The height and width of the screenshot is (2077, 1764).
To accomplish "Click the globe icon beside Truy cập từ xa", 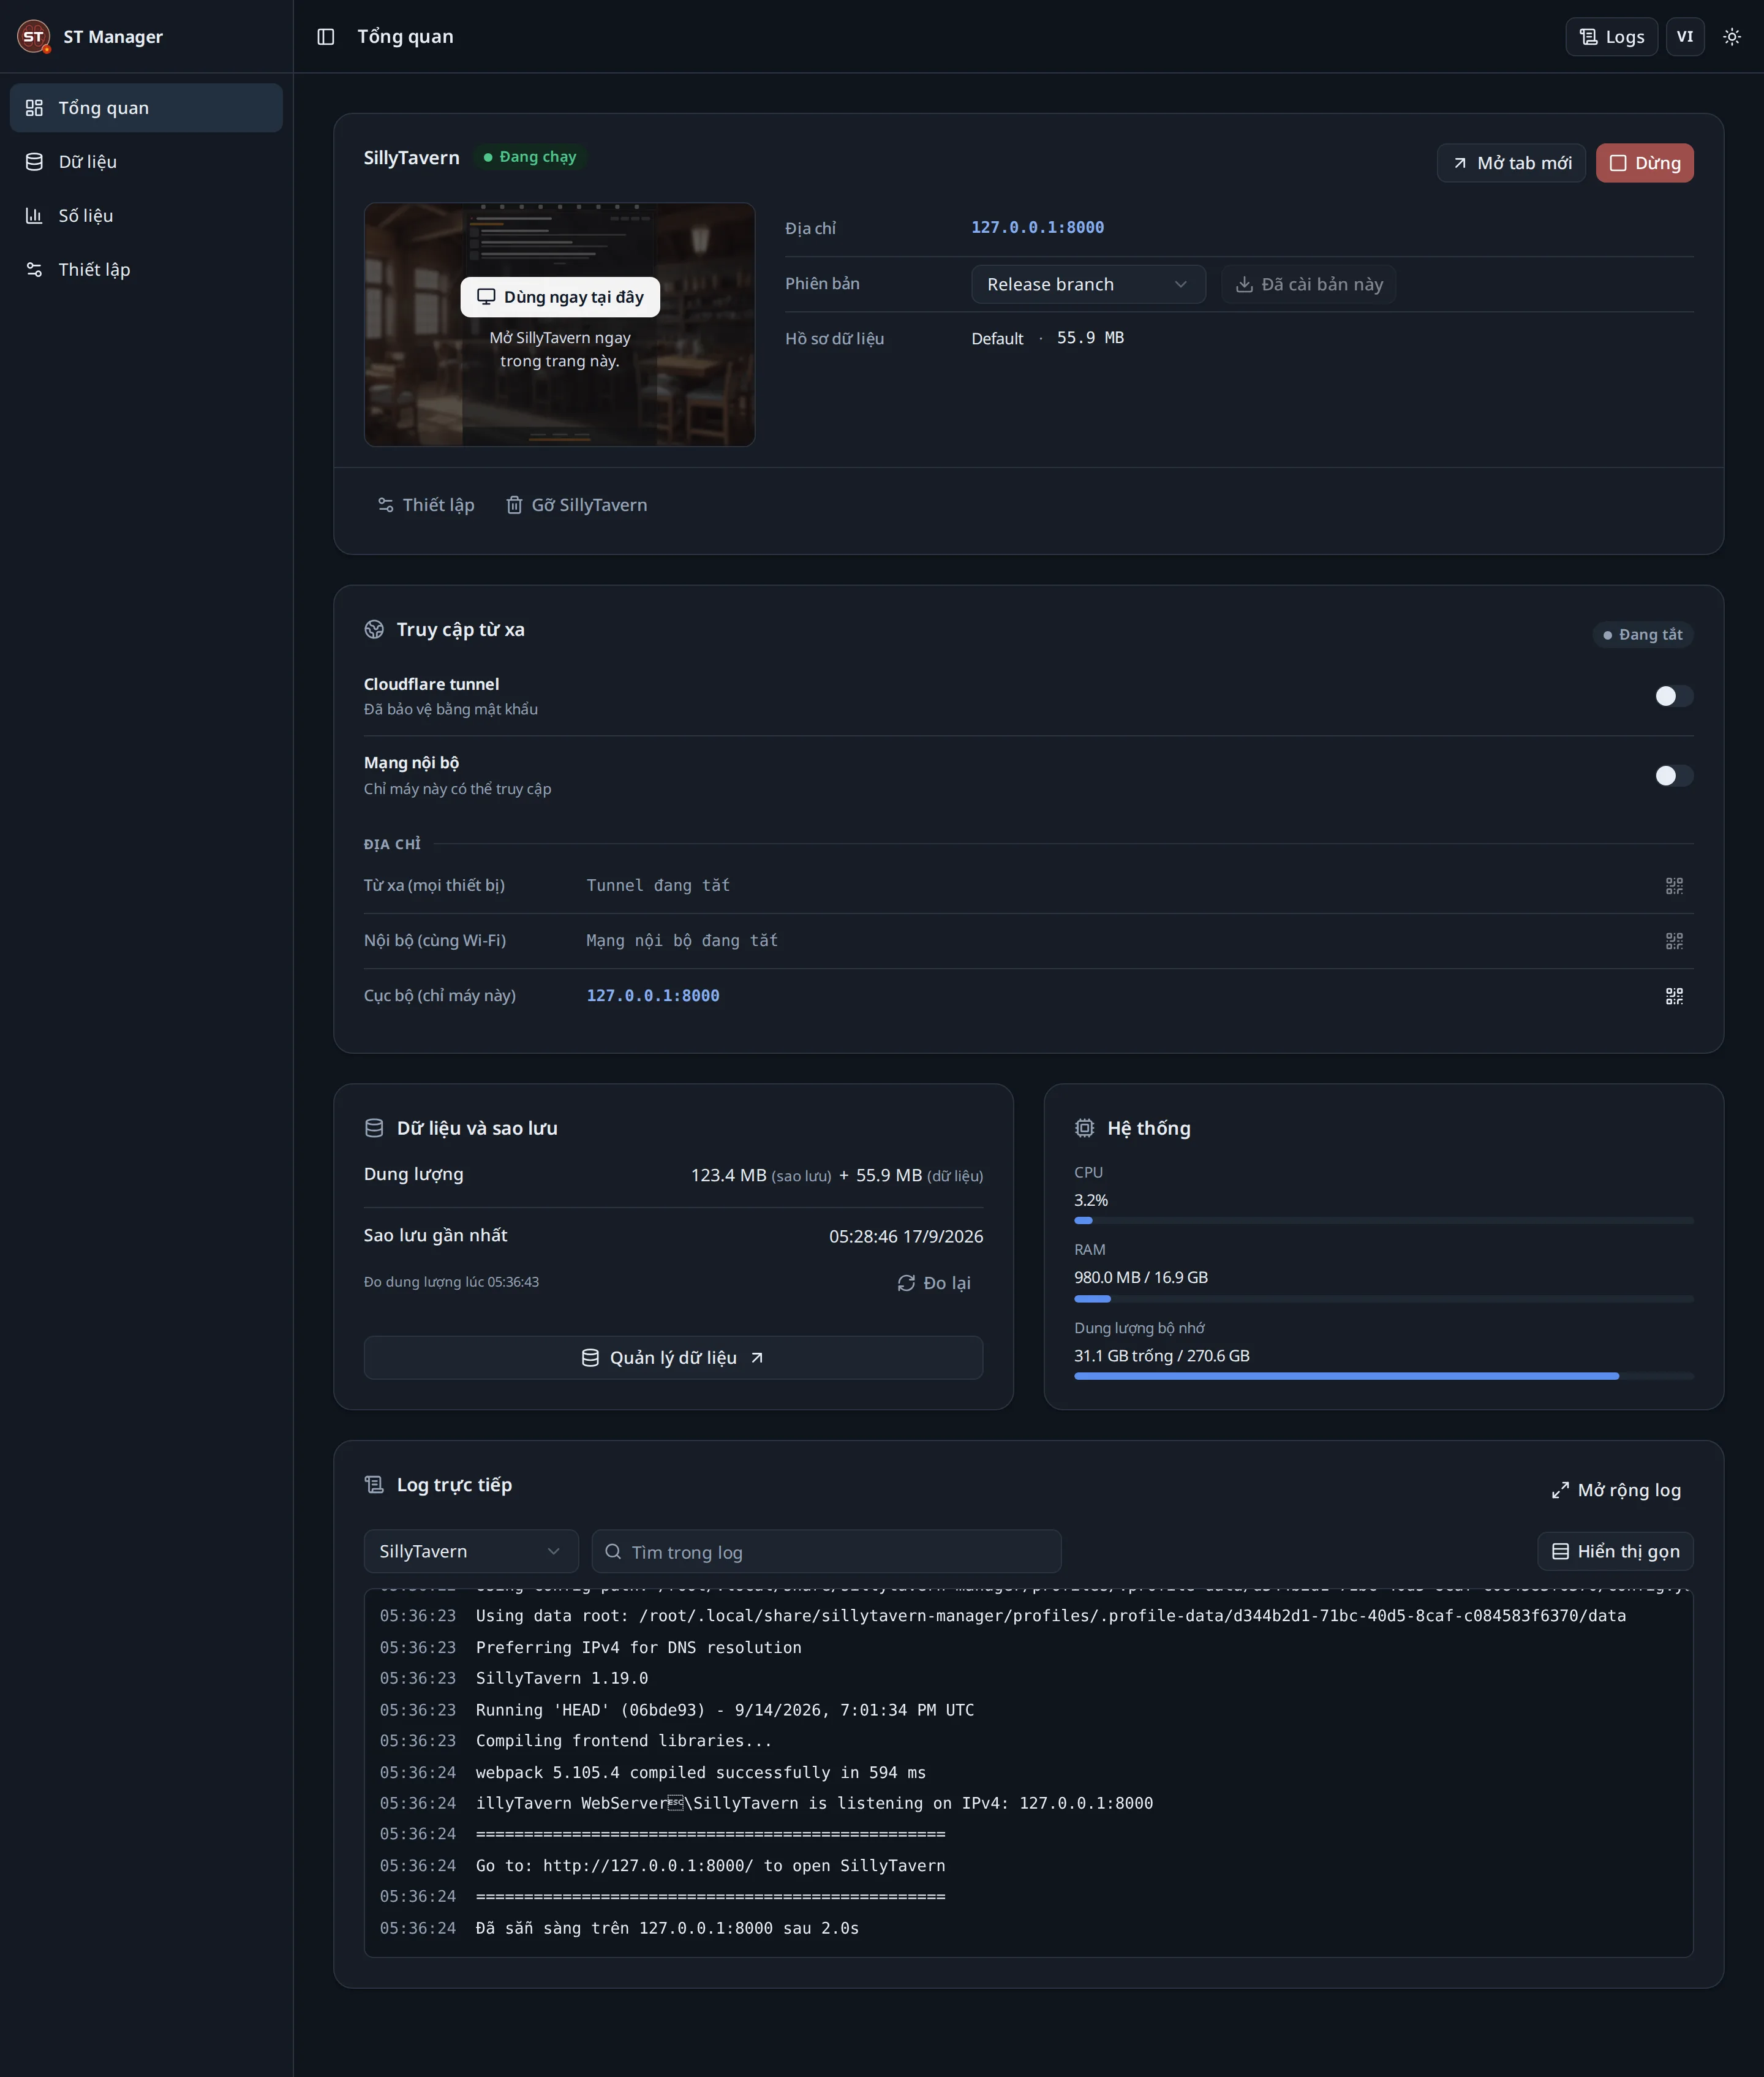I will point(374,629).
